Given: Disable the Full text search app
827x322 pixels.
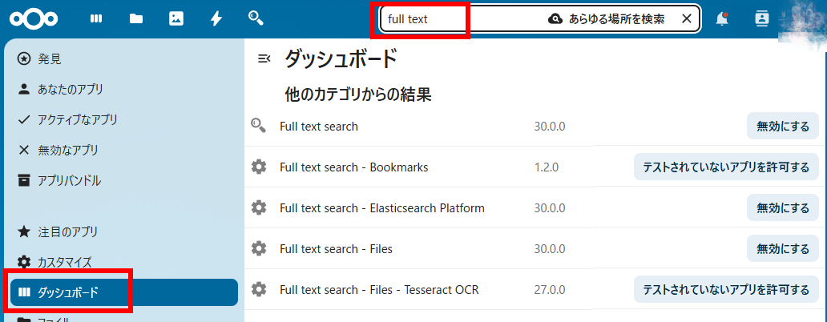Looking at the screenshot, I should (x=783, y=127).
